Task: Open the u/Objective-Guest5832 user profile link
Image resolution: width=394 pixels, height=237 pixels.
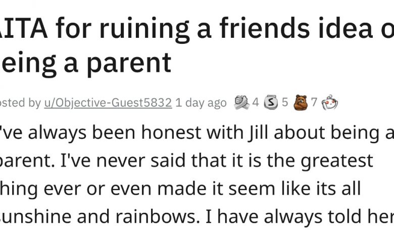Action: pos(108,103)
